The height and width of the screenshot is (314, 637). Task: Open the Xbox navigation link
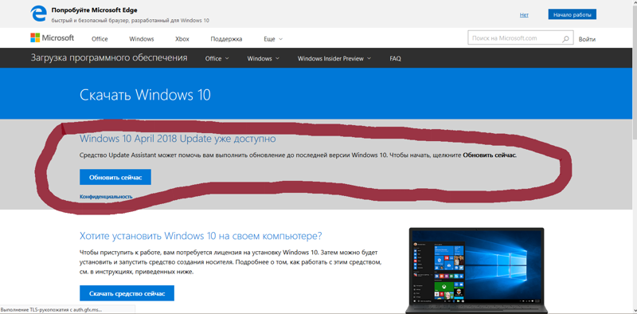(x=182, y=39)
